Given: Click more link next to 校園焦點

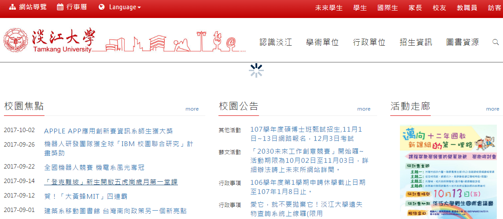Looking at the screenshot, I should 192,109.
